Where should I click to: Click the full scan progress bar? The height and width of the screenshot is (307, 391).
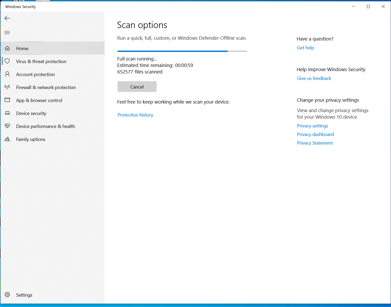point(182,51)
